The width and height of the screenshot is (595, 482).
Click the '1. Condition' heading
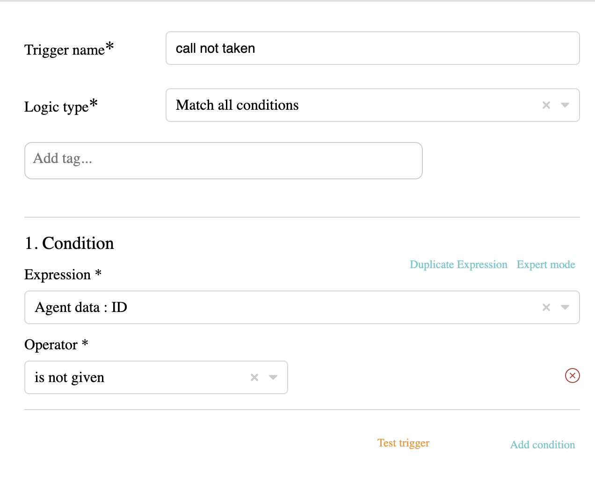click(69, 243)
